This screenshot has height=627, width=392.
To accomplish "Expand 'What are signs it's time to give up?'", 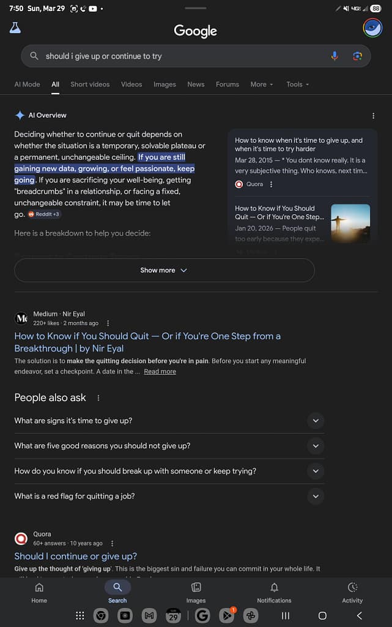I will point(316,421).
